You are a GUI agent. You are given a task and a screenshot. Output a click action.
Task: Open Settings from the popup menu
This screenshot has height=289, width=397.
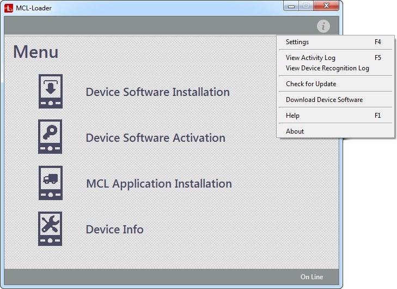click(297, 42)
